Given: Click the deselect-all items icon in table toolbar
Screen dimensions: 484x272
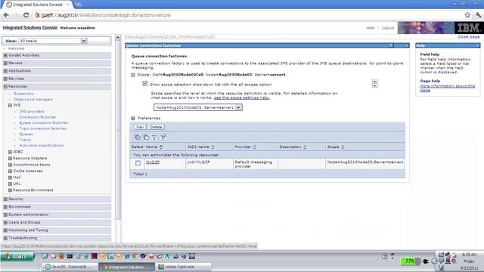Looking at the screenshot, I should pos(146,137).
